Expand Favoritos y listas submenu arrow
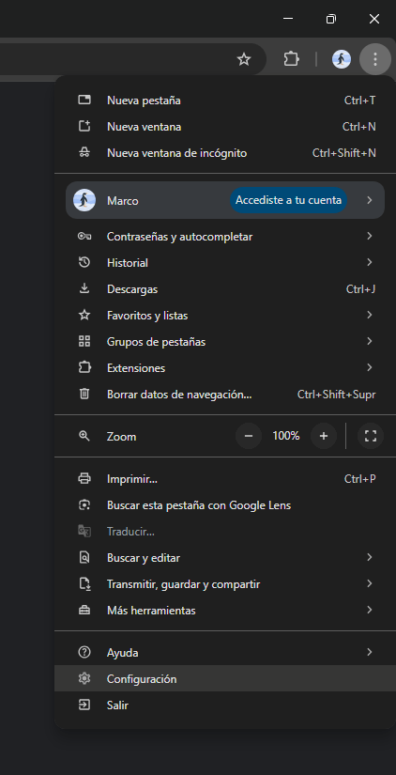 tap(369, 315)
